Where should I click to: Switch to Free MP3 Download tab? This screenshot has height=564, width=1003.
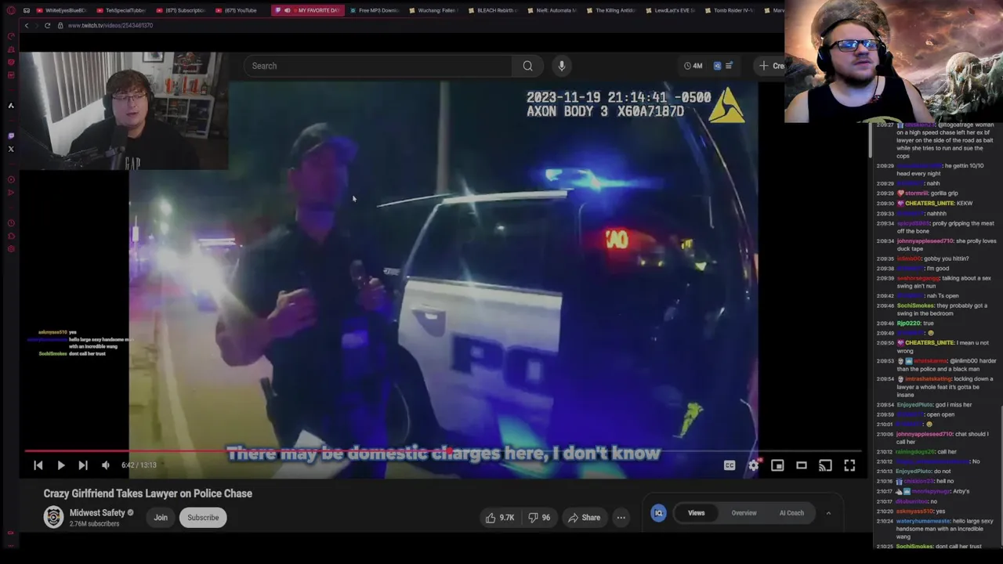point(373,10)
